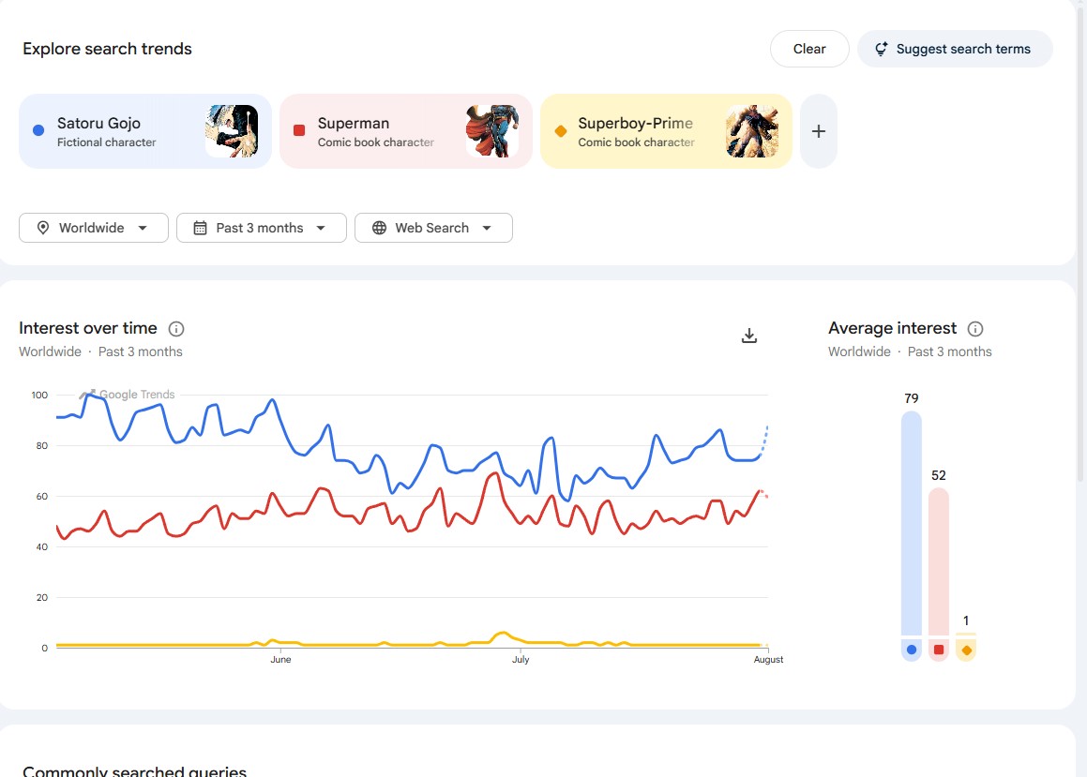This screenshot has width=1087, height=777.
Task: Click the yellow diamond legend marker under bars
Action: coord(966,650)
